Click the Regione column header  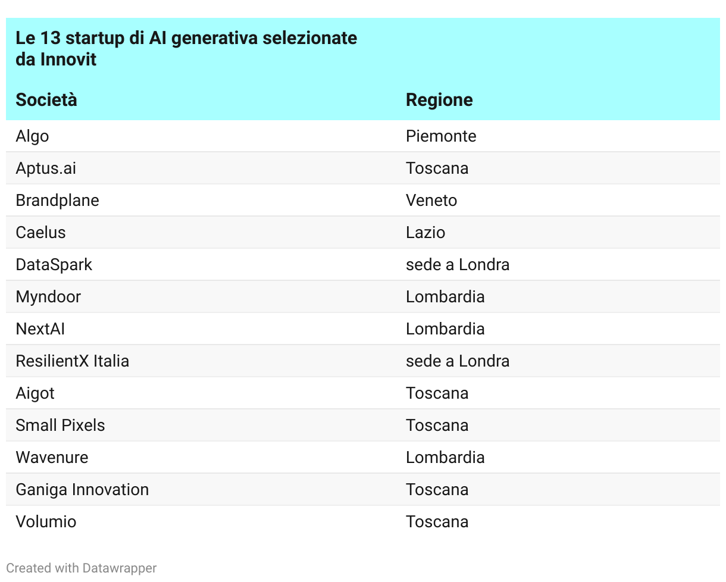click(439, 99)
